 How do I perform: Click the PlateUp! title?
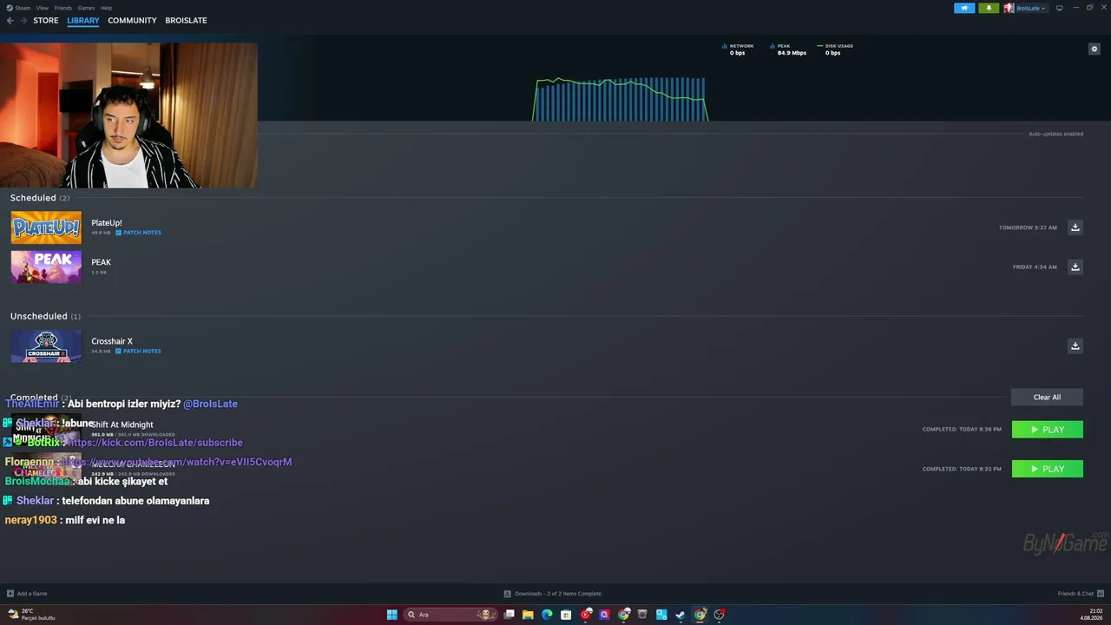pos(107,223)
